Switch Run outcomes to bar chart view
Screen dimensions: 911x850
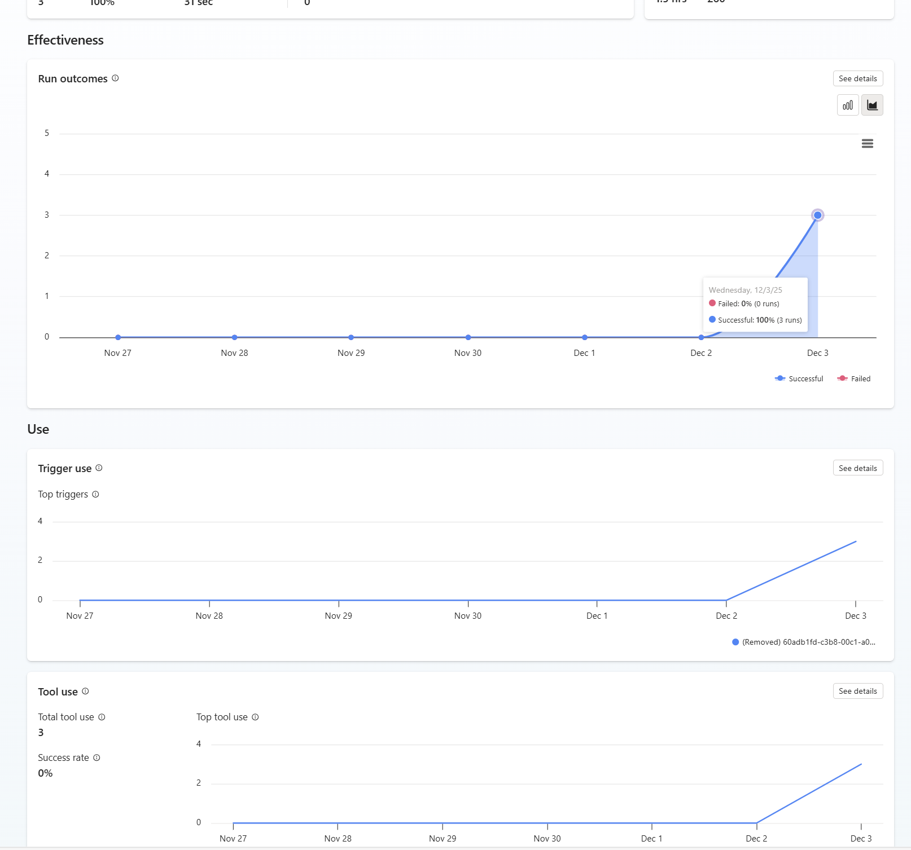tap(847, 105)
